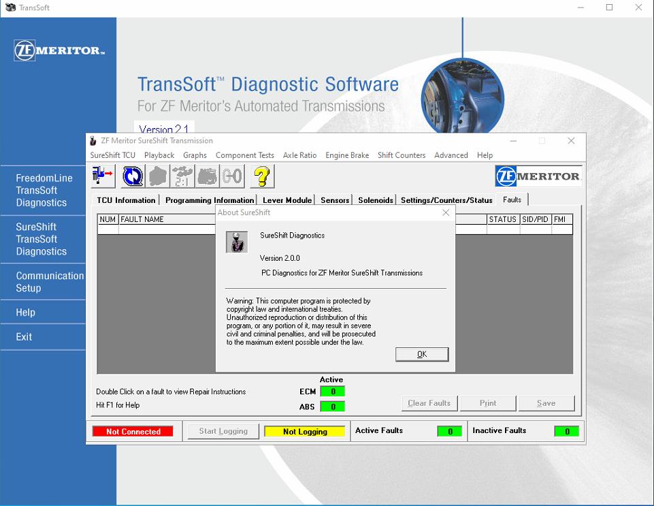
Task: Open Communication Setup from the sidebar
Action: tap(51, 281)
